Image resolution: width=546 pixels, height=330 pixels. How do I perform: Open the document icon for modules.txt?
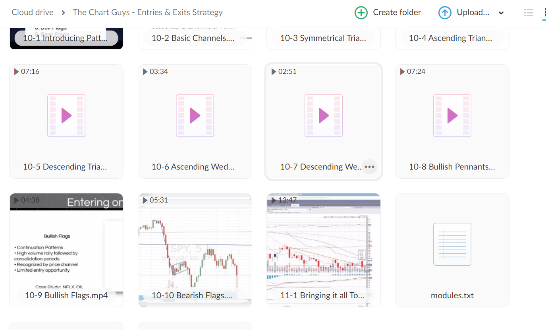point(452,244)
